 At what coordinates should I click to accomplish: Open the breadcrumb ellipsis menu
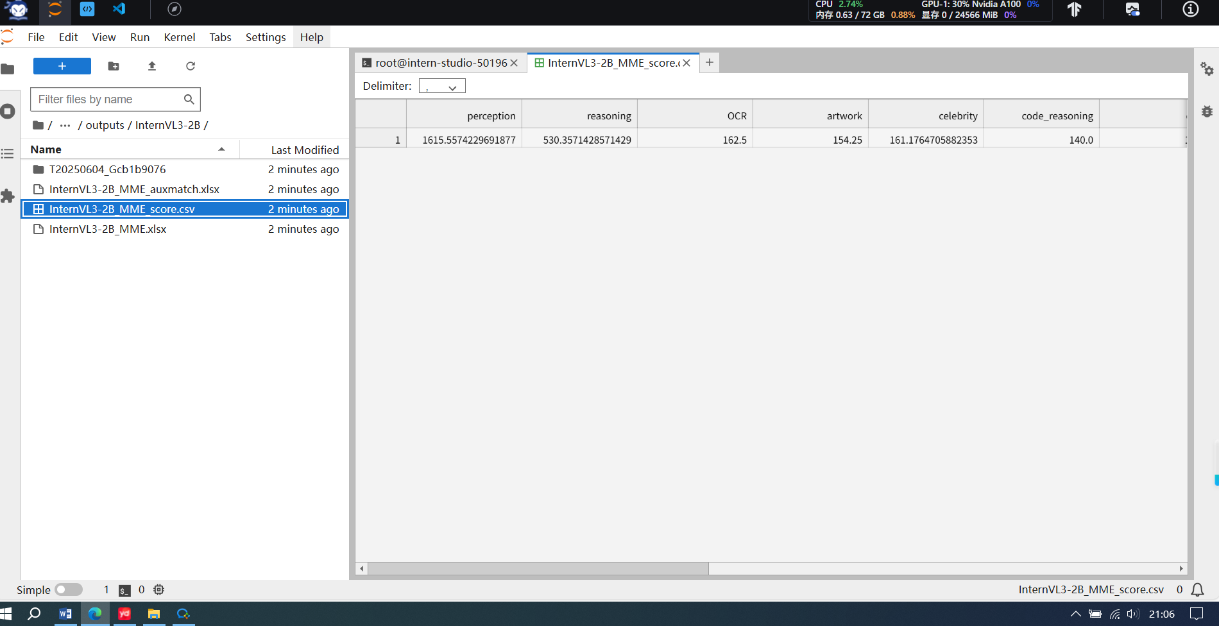coord(65,125)
